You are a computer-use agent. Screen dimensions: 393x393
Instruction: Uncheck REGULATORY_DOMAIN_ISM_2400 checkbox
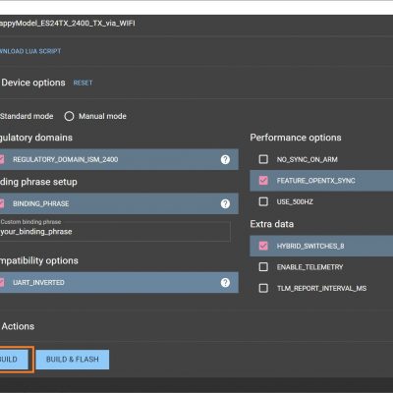tap(2, 159)
